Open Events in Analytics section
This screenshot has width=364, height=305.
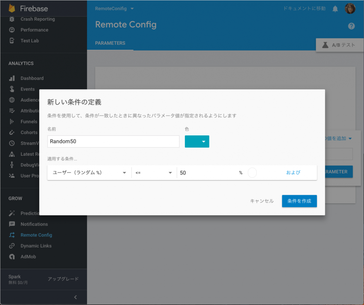[x=28, y=89]
